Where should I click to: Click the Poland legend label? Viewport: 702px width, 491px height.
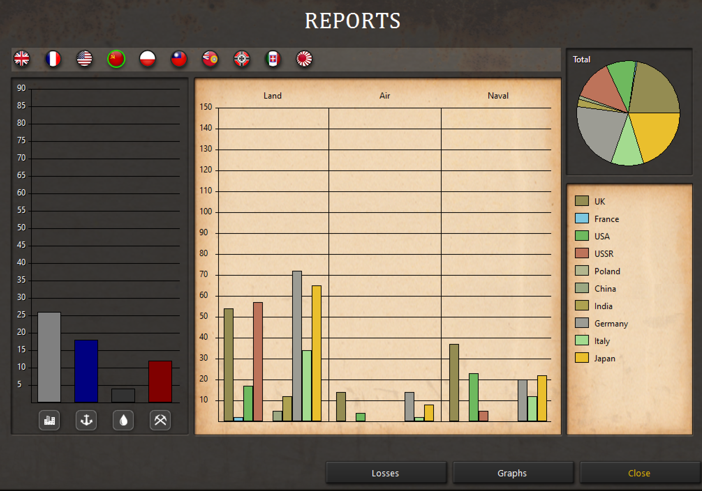point(607,271)
